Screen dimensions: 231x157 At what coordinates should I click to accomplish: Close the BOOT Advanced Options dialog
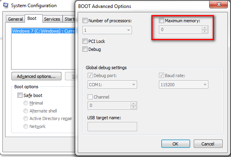(218, 5)
